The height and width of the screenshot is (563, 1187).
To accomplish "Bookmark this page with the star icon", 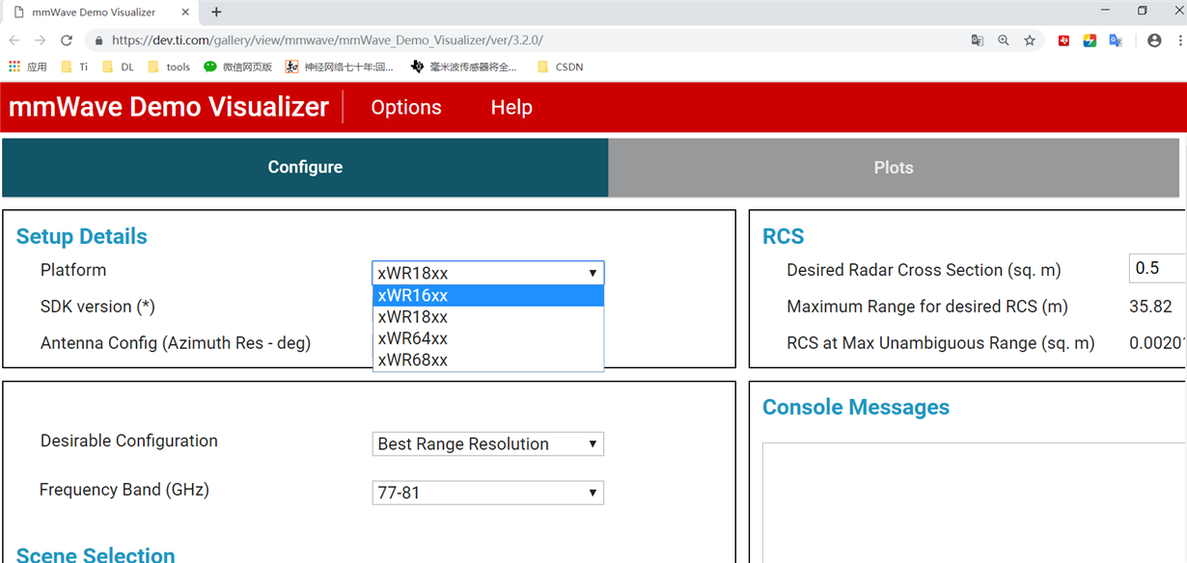I will (1030, 40).
